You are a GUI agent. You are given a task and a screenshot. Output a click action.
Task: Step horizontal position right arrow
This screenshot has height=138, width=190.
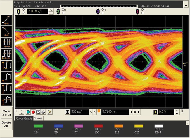139,112
